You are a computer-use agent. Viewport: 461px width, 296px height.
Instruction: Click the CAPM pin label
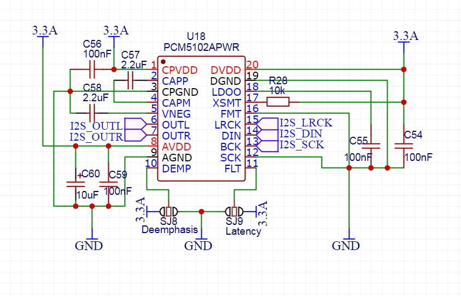pyautogui.click(x=176, y=103)
